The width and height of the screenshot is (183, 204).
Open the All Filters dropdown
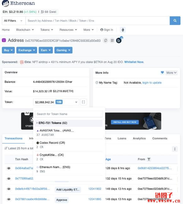click(14, 21)
